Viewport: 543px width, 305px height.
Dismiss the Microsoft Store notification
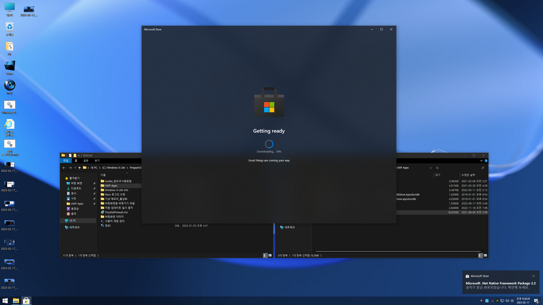[534, 276]
